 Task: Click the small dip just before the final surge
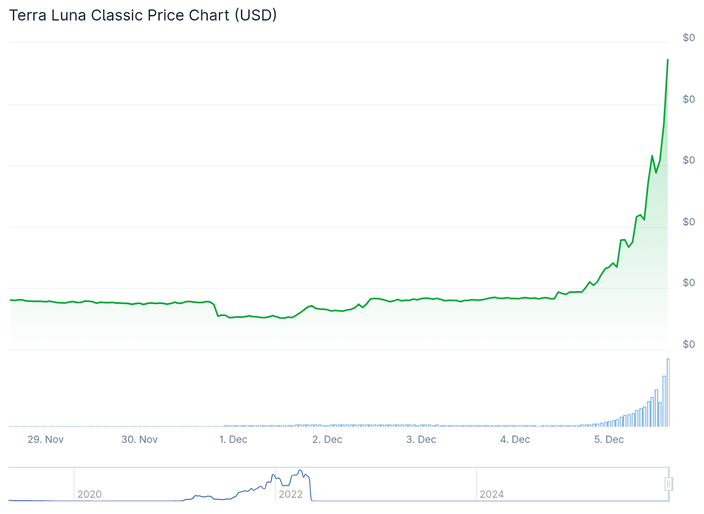(x=656, y=172)
